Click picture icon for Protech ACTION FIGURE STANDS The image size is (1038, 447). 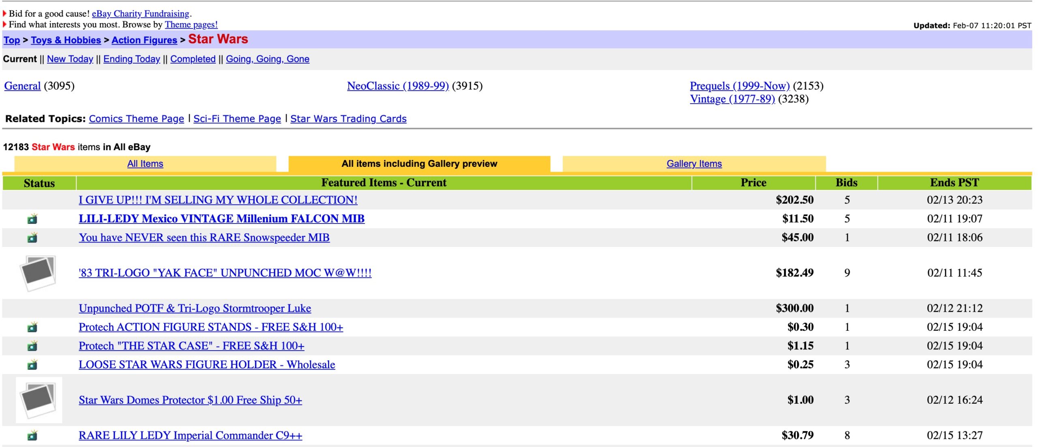point(32,327)
